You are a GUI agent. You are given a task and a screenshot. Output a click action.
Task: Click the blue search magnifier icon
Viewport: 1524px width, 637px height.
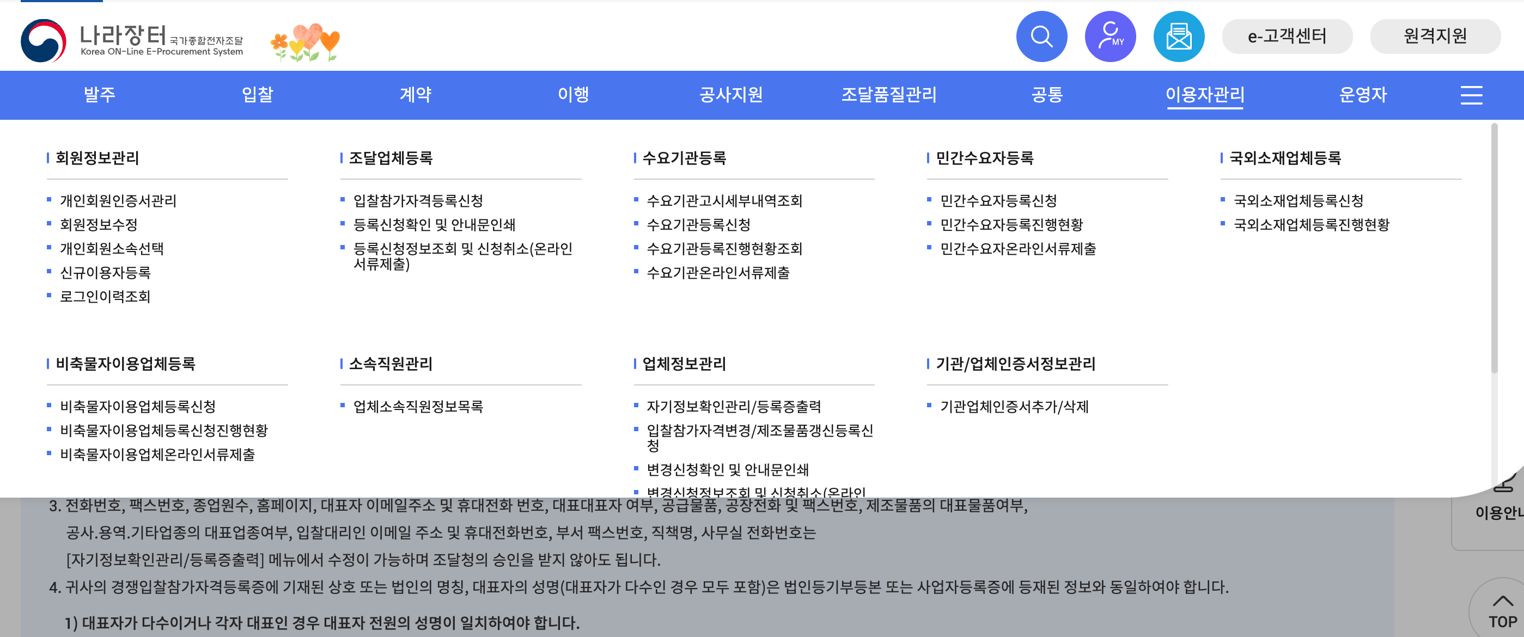[1041, 36]
